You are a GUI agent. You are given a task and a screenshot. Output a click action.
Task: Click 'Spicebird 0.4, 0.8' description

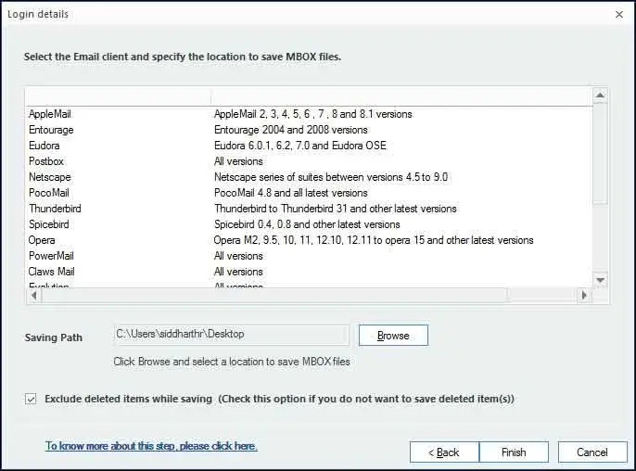pyautogui.click(x=307, y=224)
